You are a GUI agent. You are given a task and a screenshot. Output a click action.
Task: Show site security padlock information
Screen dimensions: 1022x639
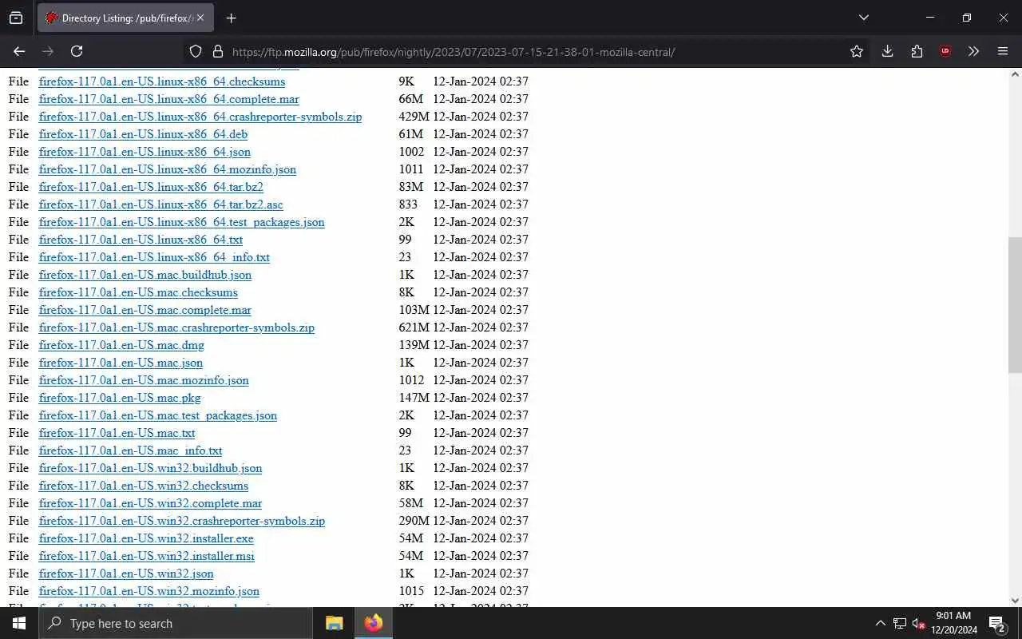(x=217, y=51)
